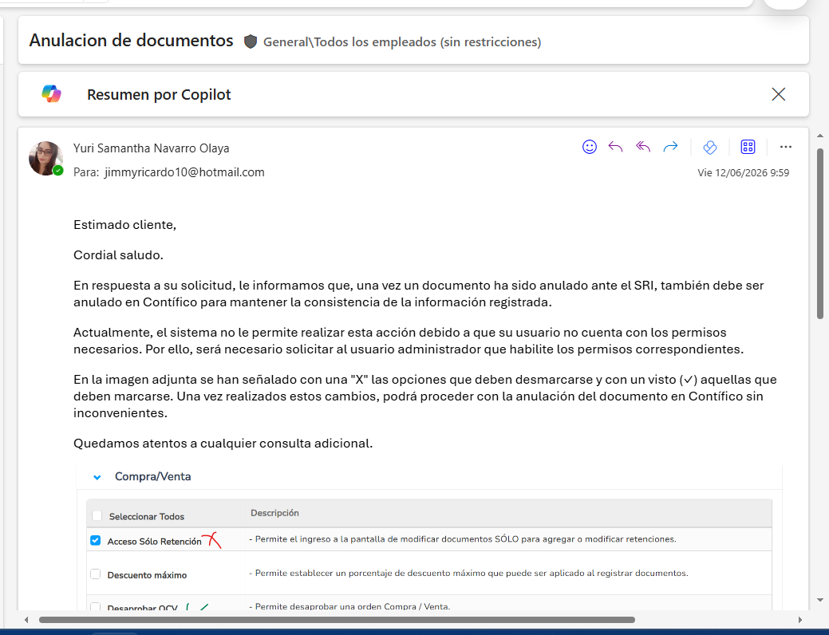
Task: Open the emoji reaction picker icon
Action: (589, 147)
